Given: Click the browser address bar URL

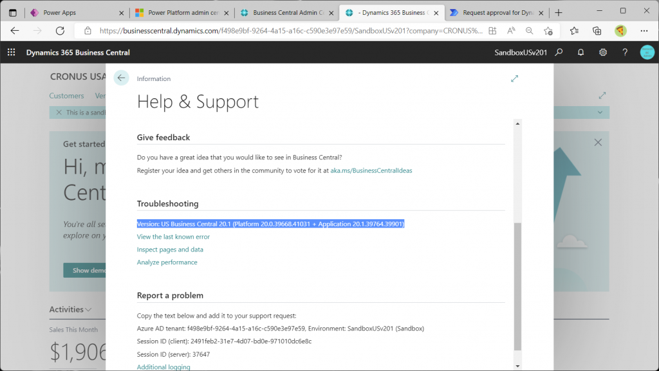Looking at the screenshot, I should click(291, 31).
